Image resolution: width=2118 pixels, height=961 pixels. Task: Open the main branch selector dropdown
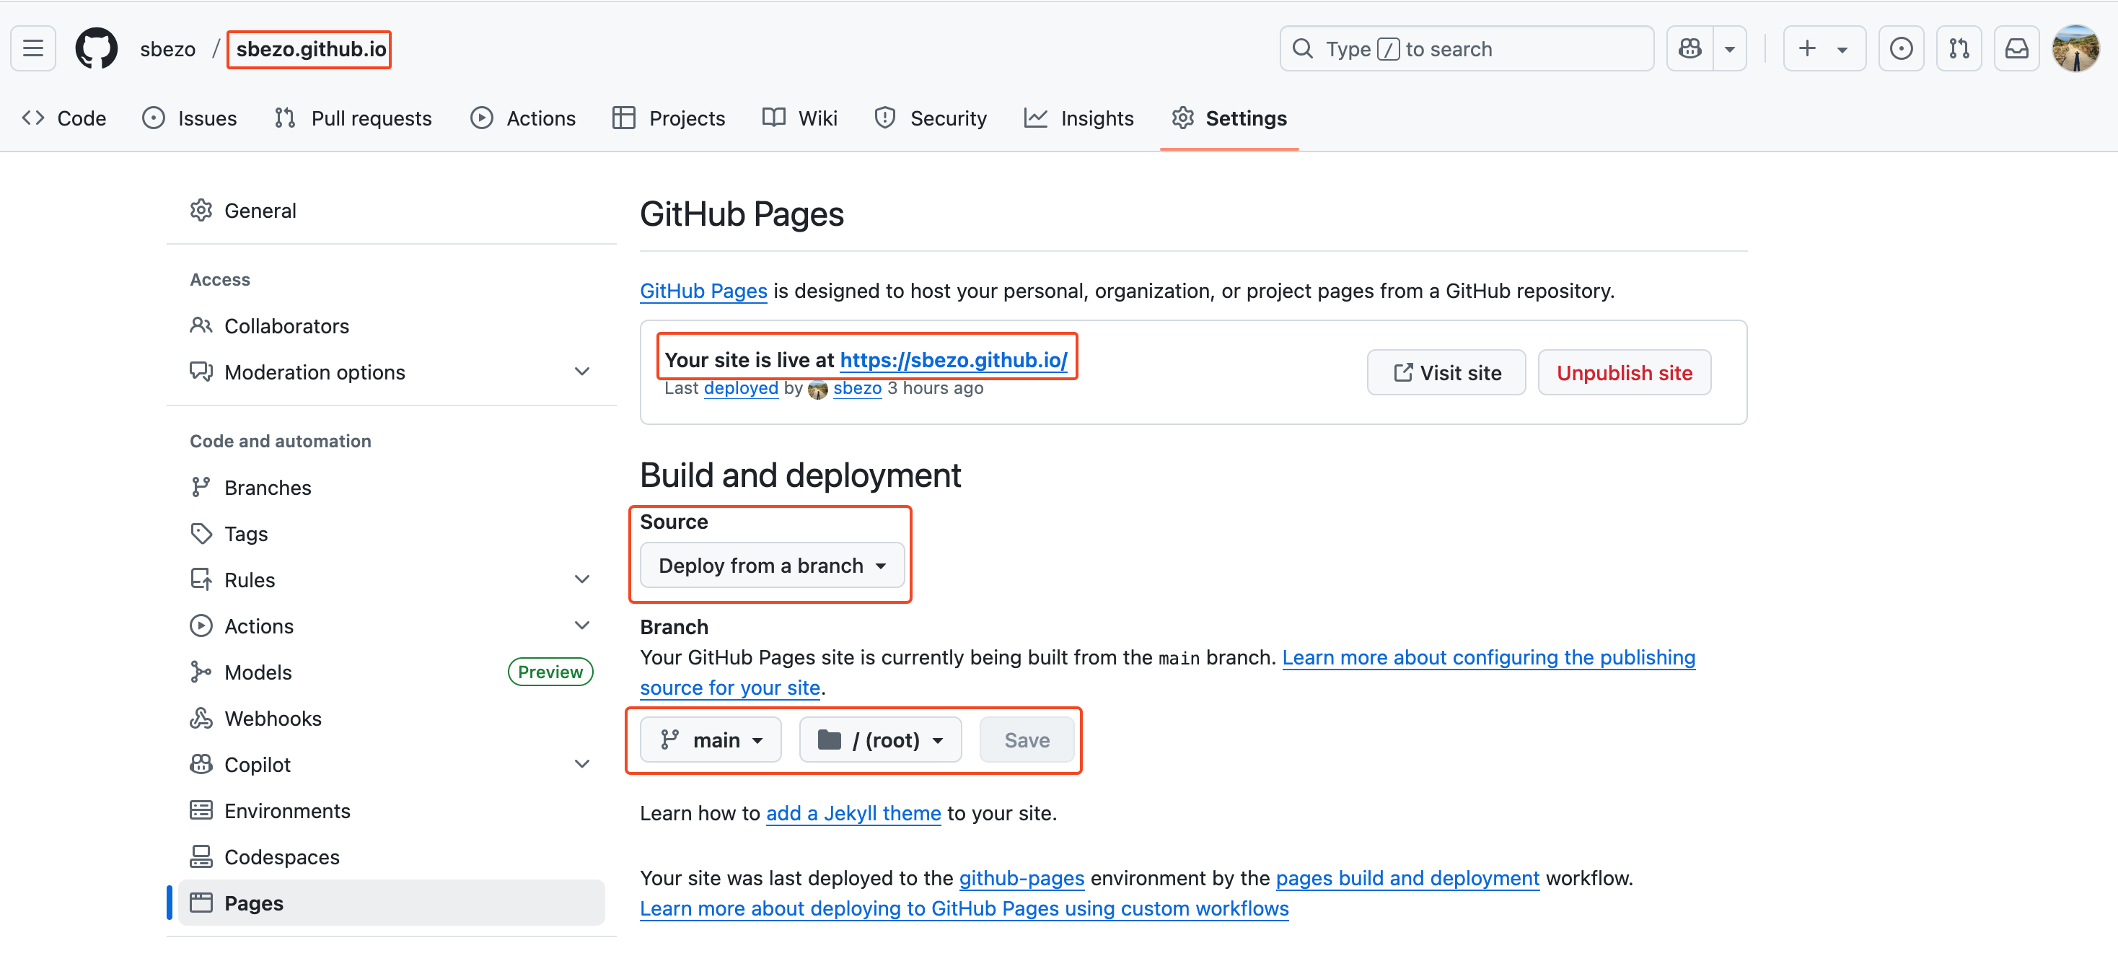tap(711, 740)
